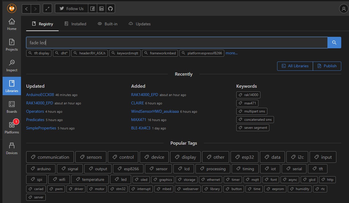Select the 'framework:mbed' search example
This screenshot has width=349, height=203.
pos(160,53)
